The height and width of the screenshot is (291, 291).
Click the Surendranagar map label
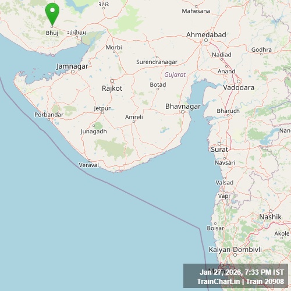(157, 62)
